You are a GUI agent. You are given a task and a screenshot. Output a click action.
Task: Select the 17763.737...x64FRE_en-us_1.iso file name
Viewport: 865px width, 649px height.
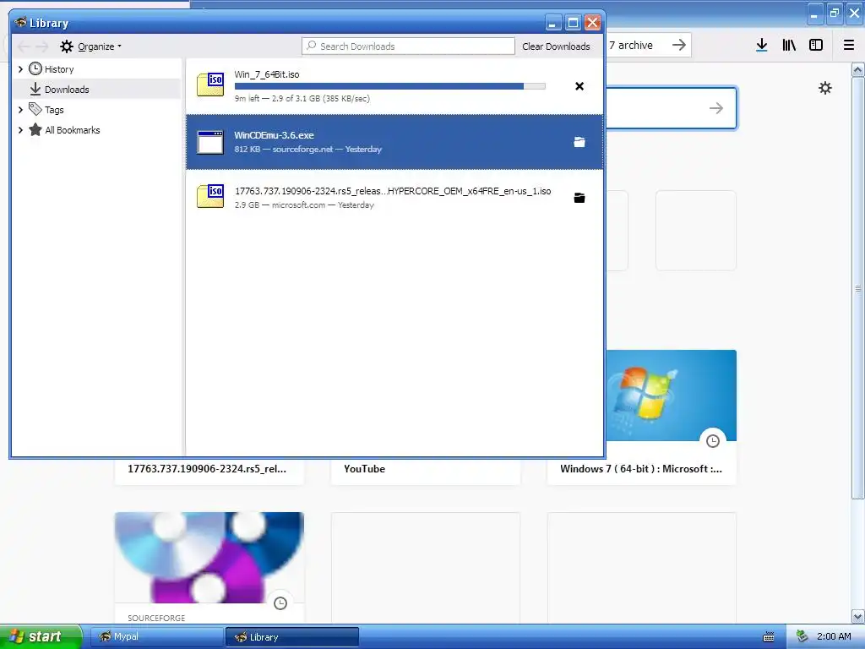point(393,191)
